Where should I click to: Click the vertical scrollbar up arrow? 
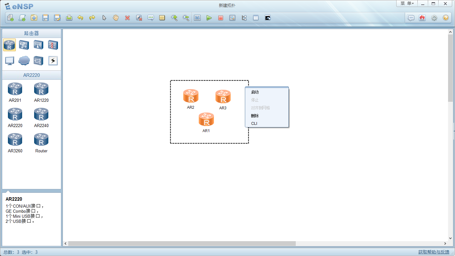pyautogui.click(x=451, y=32)
